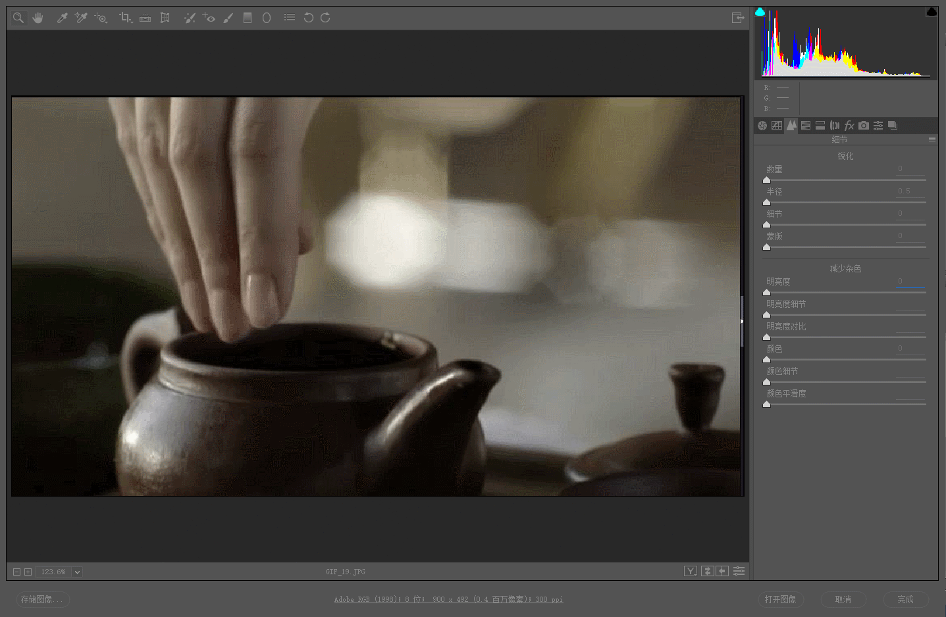Screen dimensions: 946x617
Task: Select the White Balance eyedropper tool
Action: (62, 18)
